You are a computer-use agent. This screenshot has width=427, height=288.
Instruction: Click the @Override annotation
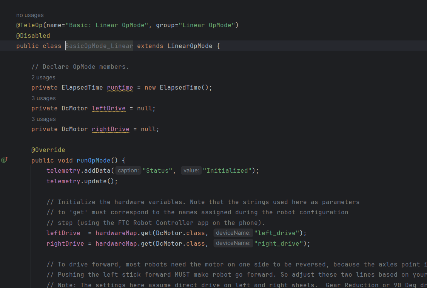[x=48, y=150]
